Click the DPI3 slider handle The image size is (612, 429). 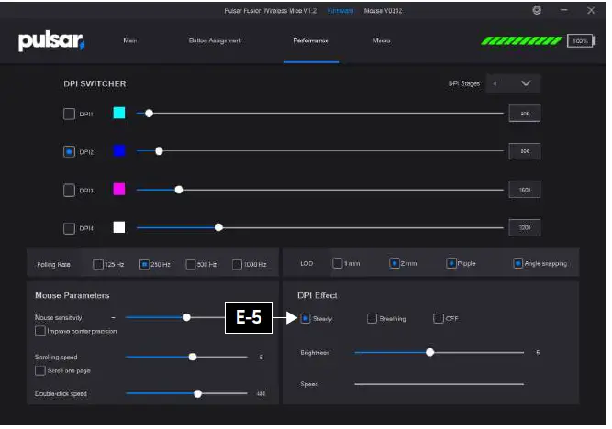[179, 190]
